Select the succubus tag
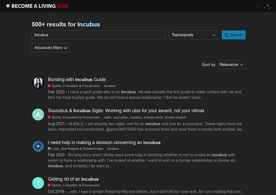 pyautogui.click(x=120, y=117)
